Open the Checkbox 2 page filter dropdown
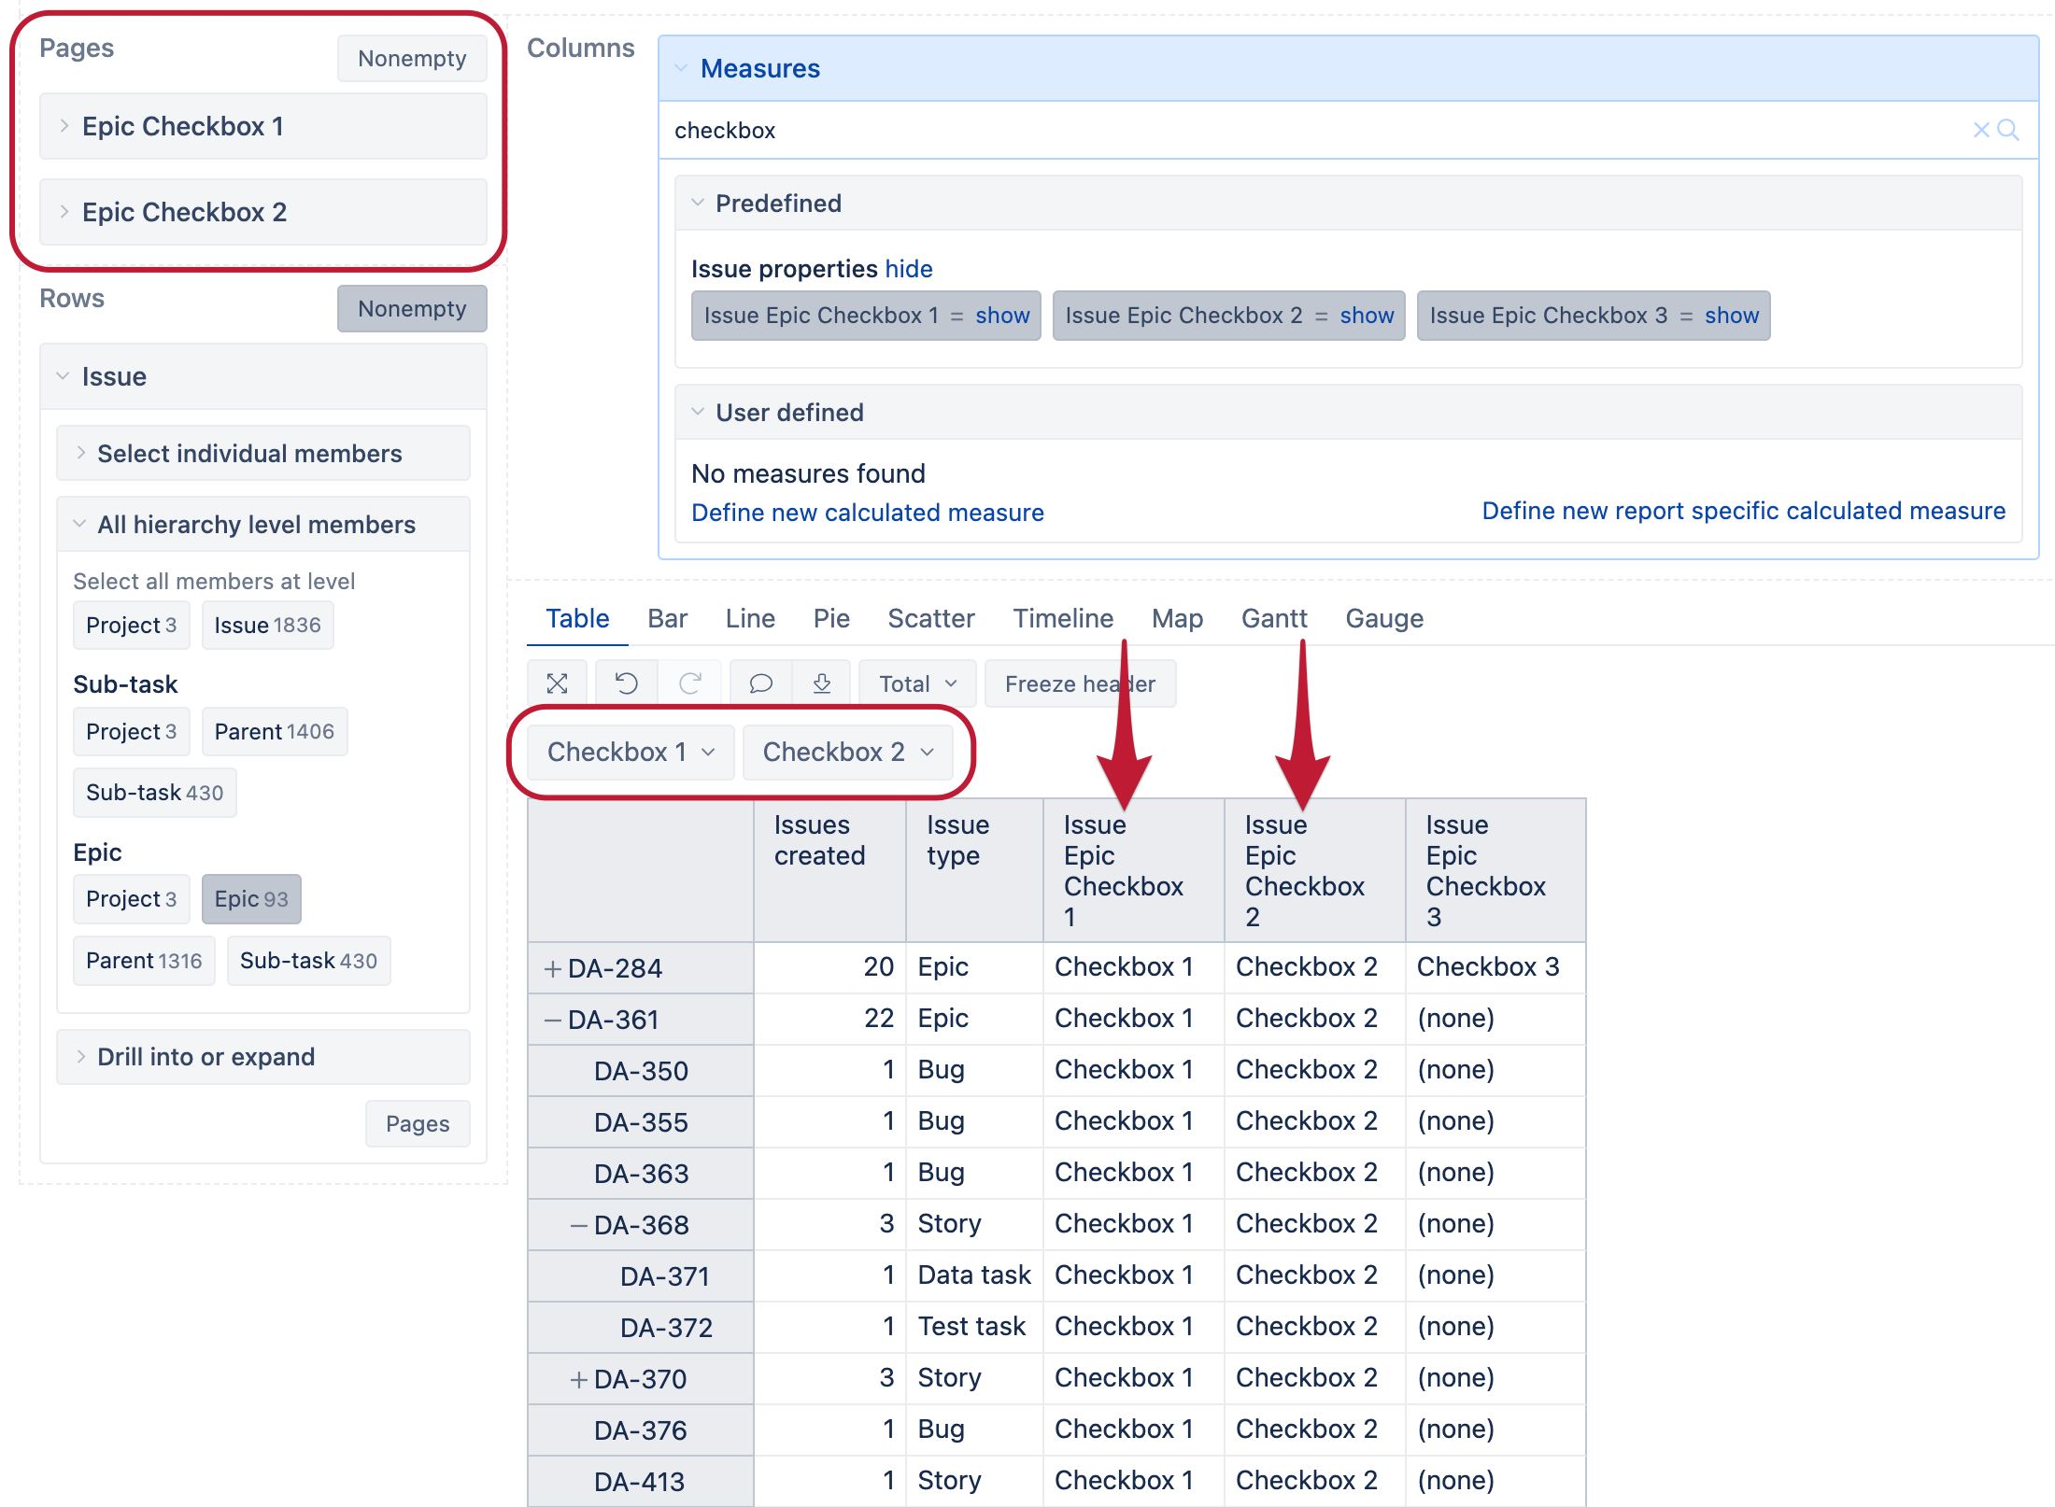 [x=848, y=752]
